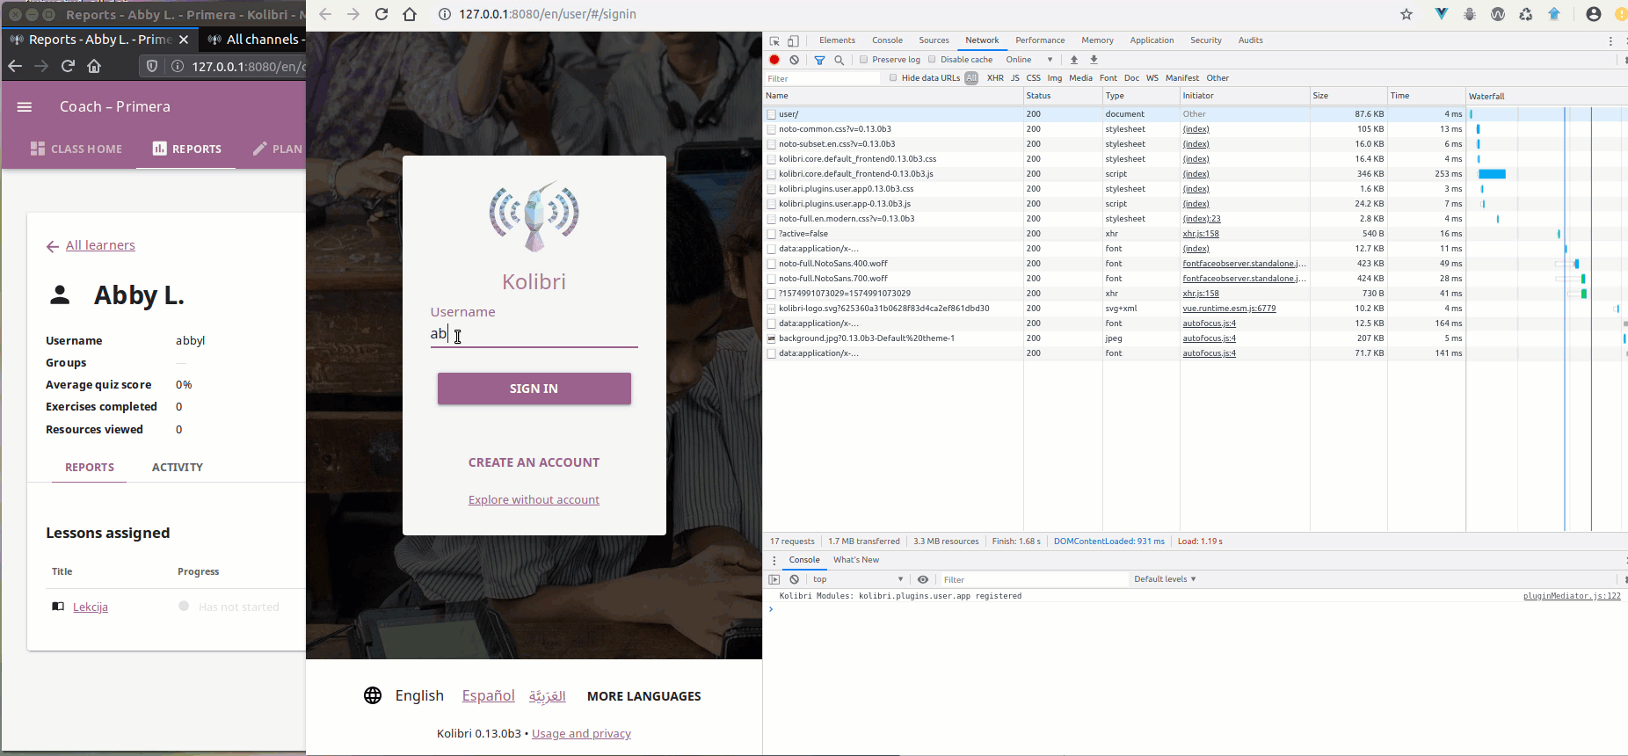Click the export HAR download icon

(1094, 60)
